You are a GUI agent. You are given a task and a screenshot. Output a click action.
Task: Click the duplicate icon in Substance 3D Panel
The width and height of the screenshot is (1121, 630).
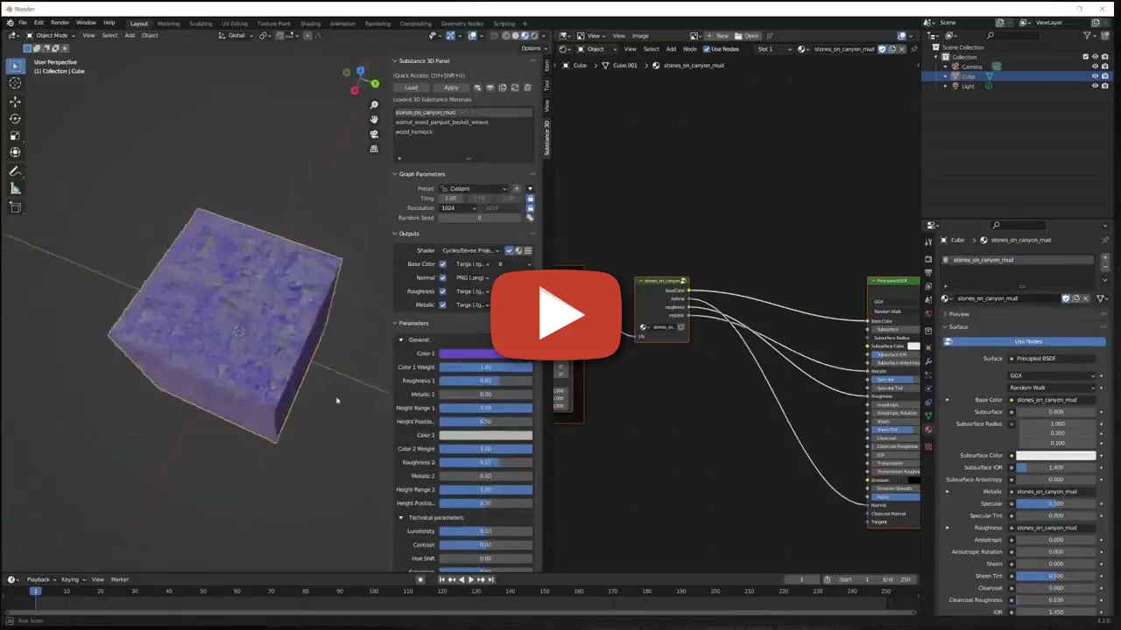pyautogui.click(x=503, y=87)
